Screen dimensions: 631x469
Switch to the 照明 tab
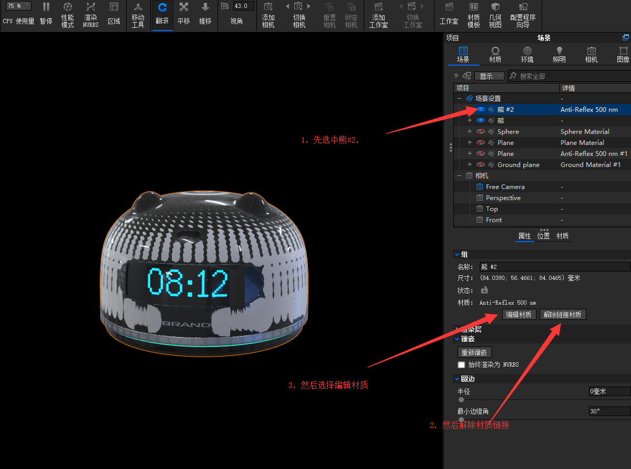559,55
